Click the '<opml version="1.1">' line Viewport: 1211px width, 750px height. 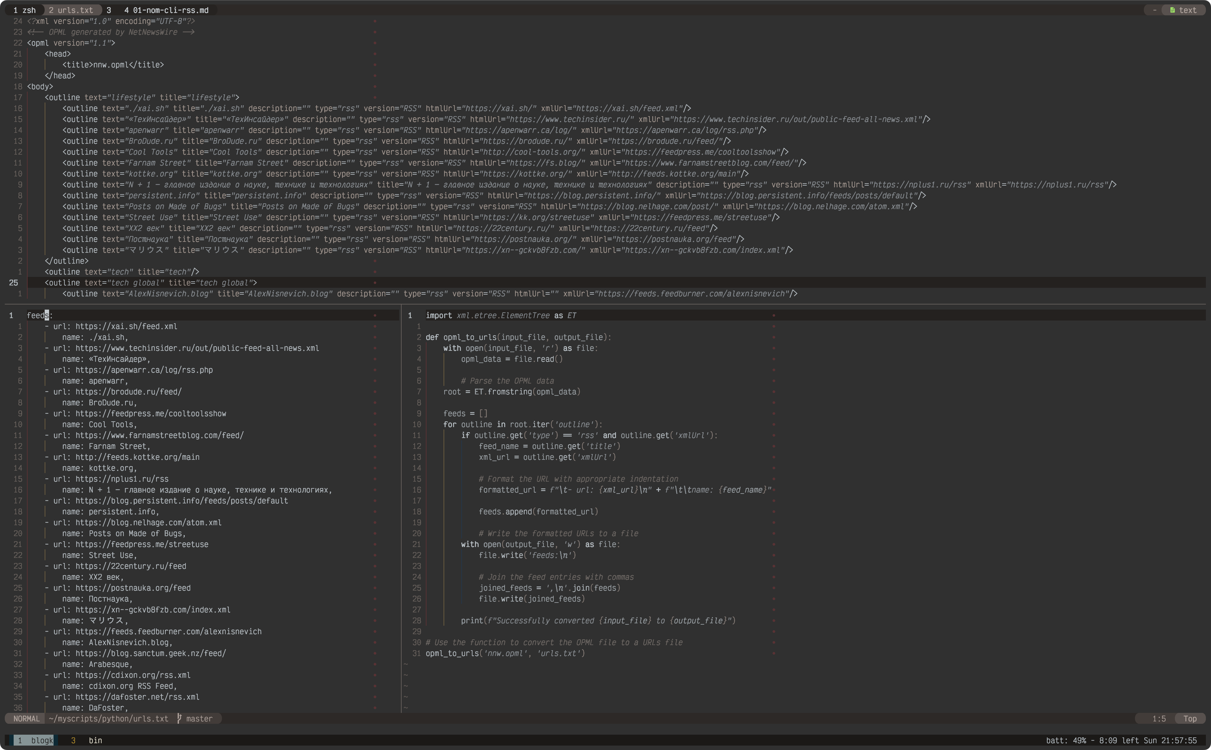(71, 43)
